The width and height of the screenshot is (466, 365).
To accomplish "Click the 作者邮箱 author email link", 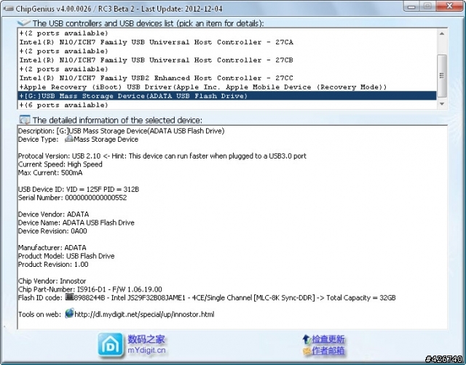I will 328,350.
